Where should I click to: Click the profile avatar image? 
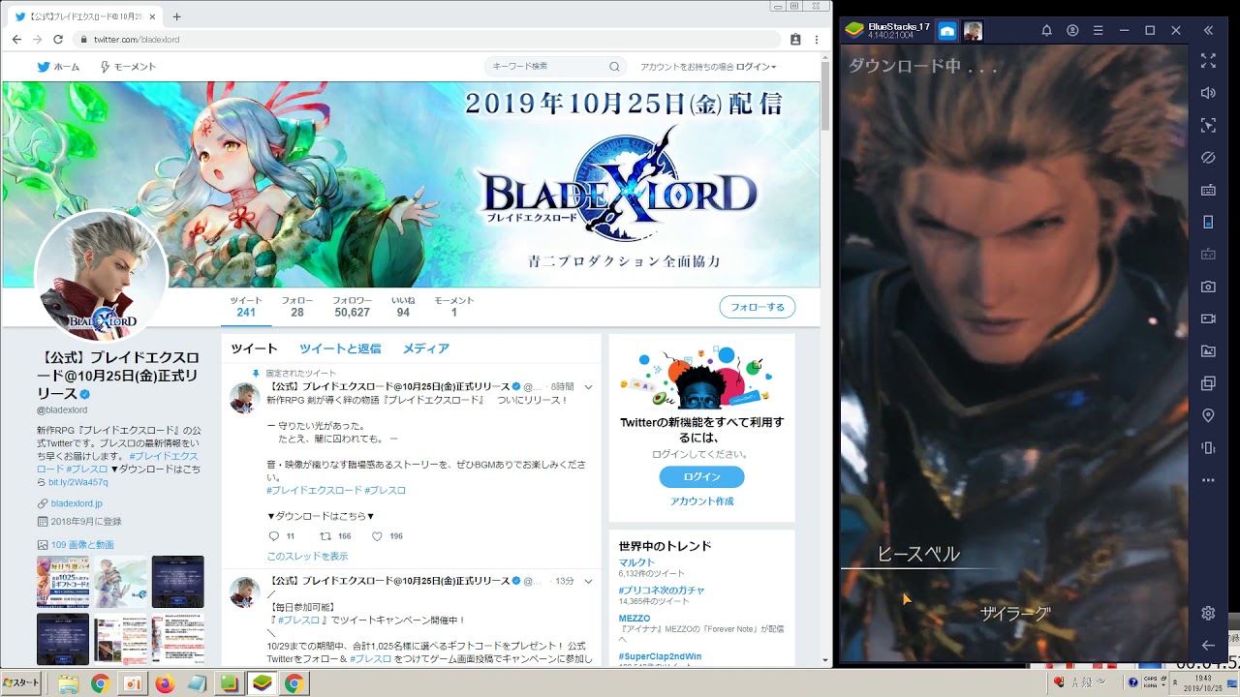point(102,278)
